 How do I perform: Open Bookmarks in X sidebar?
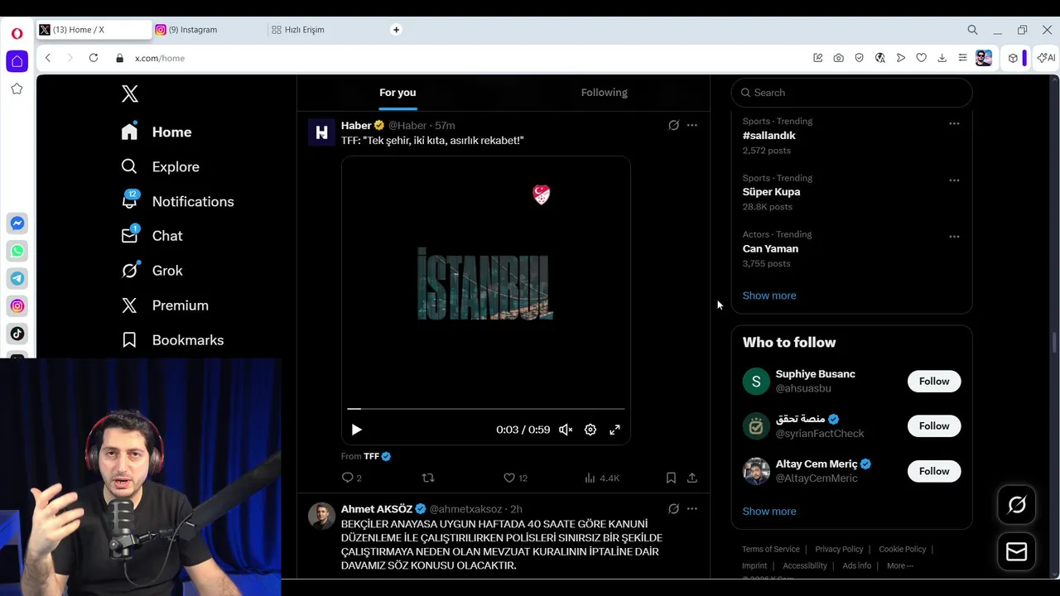pos(172,340)
